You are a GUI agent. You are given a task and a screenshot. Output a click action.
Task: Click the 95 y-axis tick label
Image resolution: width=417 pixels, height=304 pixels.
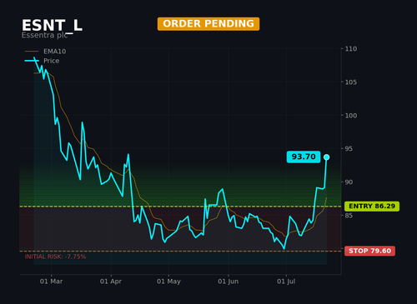click(349, 149)
